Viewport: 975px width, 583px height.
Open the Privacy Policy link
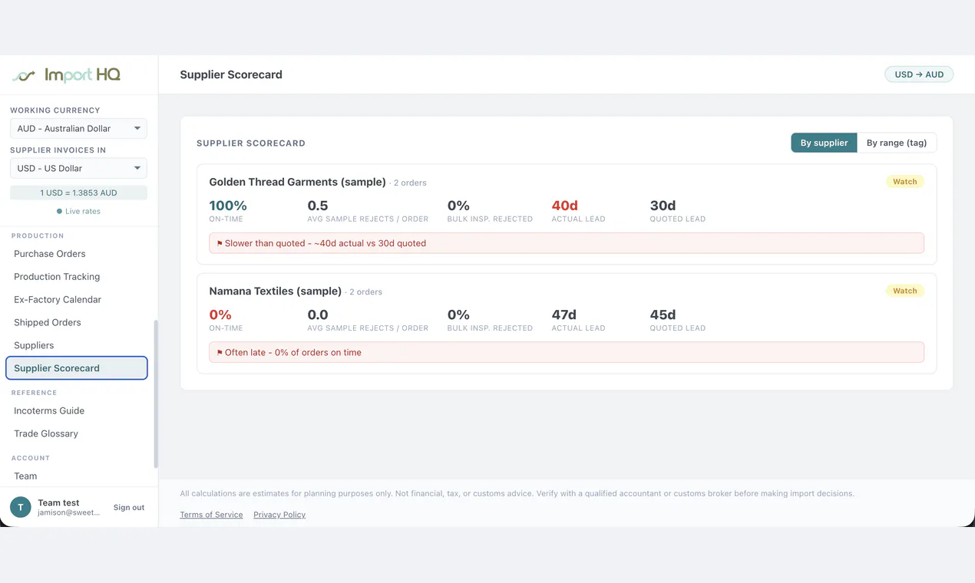279,515
